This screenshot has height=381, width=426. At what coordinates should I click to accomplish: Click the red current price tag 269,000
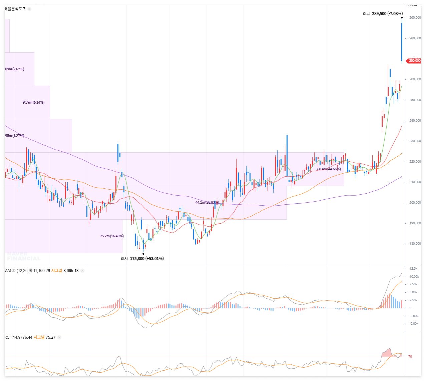(x=414, y=61)
